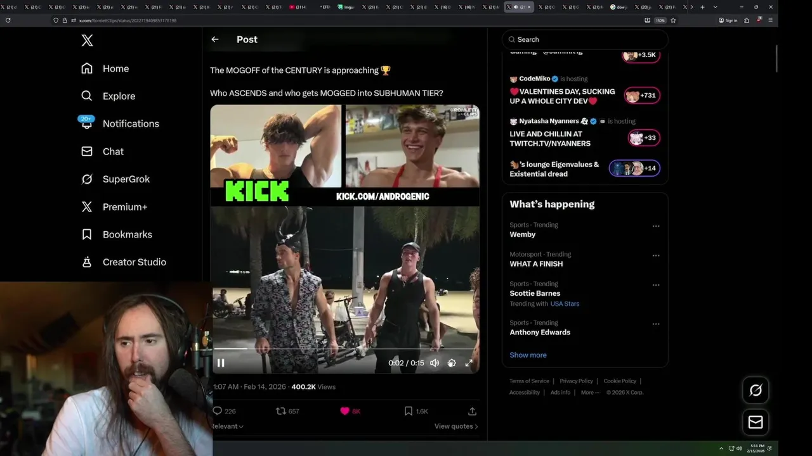812x456 pixels.
Task: Open Chat from the sidebar
Action: (103, 151)
